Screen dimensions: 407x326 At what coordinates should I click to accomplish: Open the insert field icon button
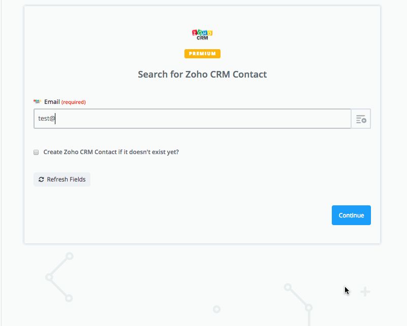tap(361, 119)
